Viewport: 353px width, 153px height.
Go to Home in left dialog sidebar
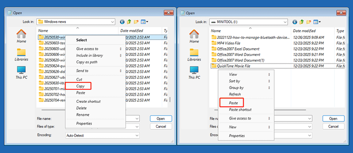point(21,36)
